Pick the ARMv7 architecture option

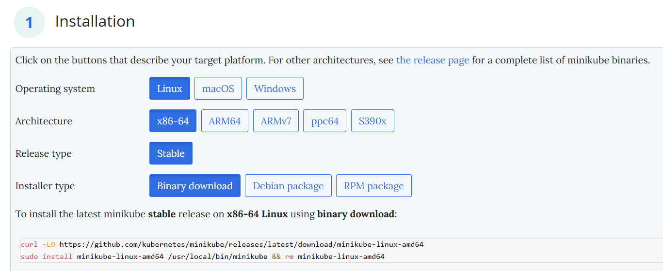pos(276,121)
